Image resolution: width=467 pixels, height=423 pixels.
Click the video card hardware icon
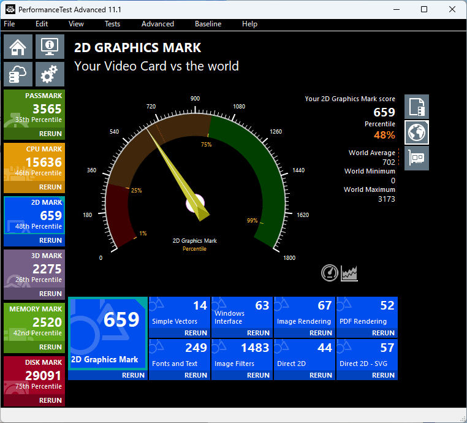pos(417,158)
